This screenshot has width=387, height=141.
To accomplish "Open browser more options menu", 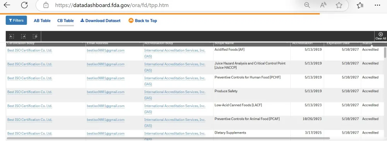I will pyautogui.click(x=377, y=5).
